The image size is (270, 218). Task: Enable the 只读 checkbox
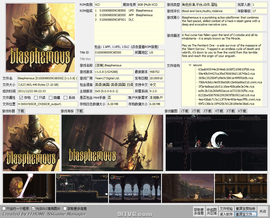click(36, 98)
